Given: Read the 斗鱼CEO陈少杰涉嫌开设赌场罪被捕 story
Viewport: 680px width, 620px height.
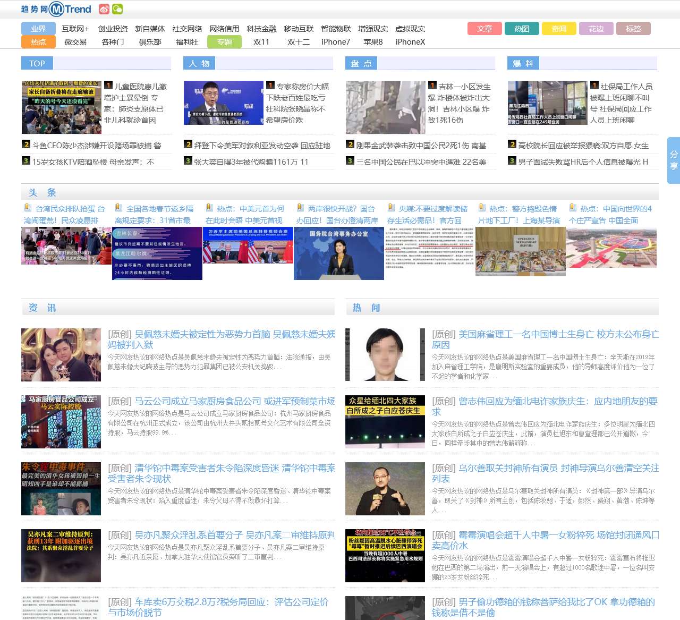Looking at the screenshot, I should click(97, 146).
